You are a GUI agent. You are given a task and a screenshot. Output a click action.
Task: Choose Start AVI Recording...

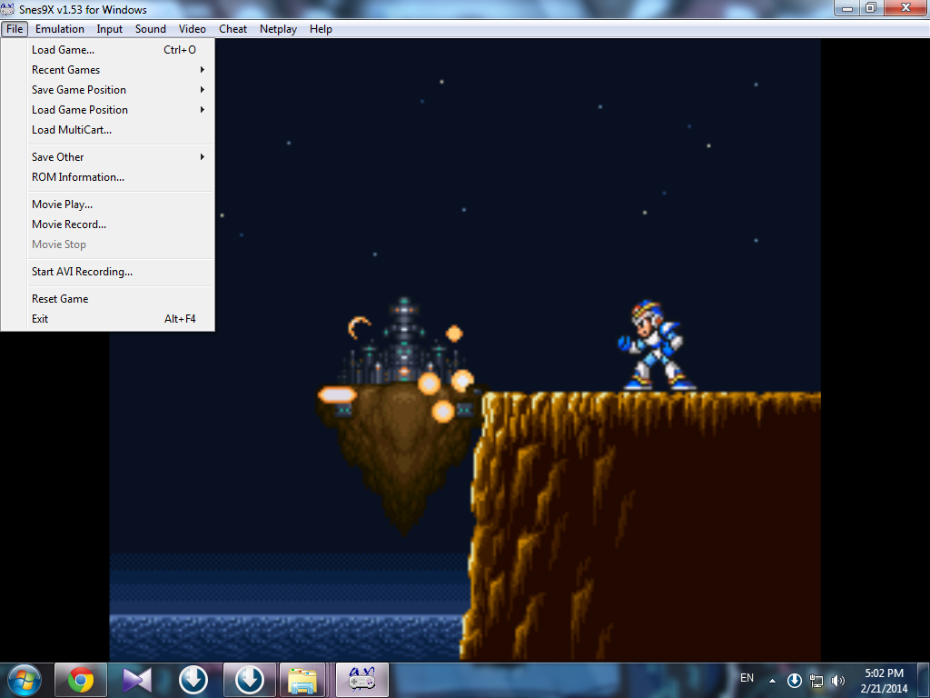coord(107,272)
